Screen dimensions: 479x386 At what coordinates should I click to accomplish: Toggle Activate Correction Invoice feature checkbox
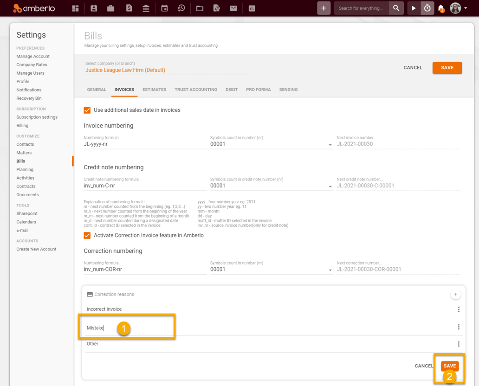click(x=87, y=235)
